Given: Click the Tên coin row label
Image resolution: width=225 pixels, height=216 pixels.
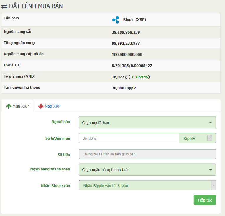Looking at the screenshot, I should [x=11, y=18].
